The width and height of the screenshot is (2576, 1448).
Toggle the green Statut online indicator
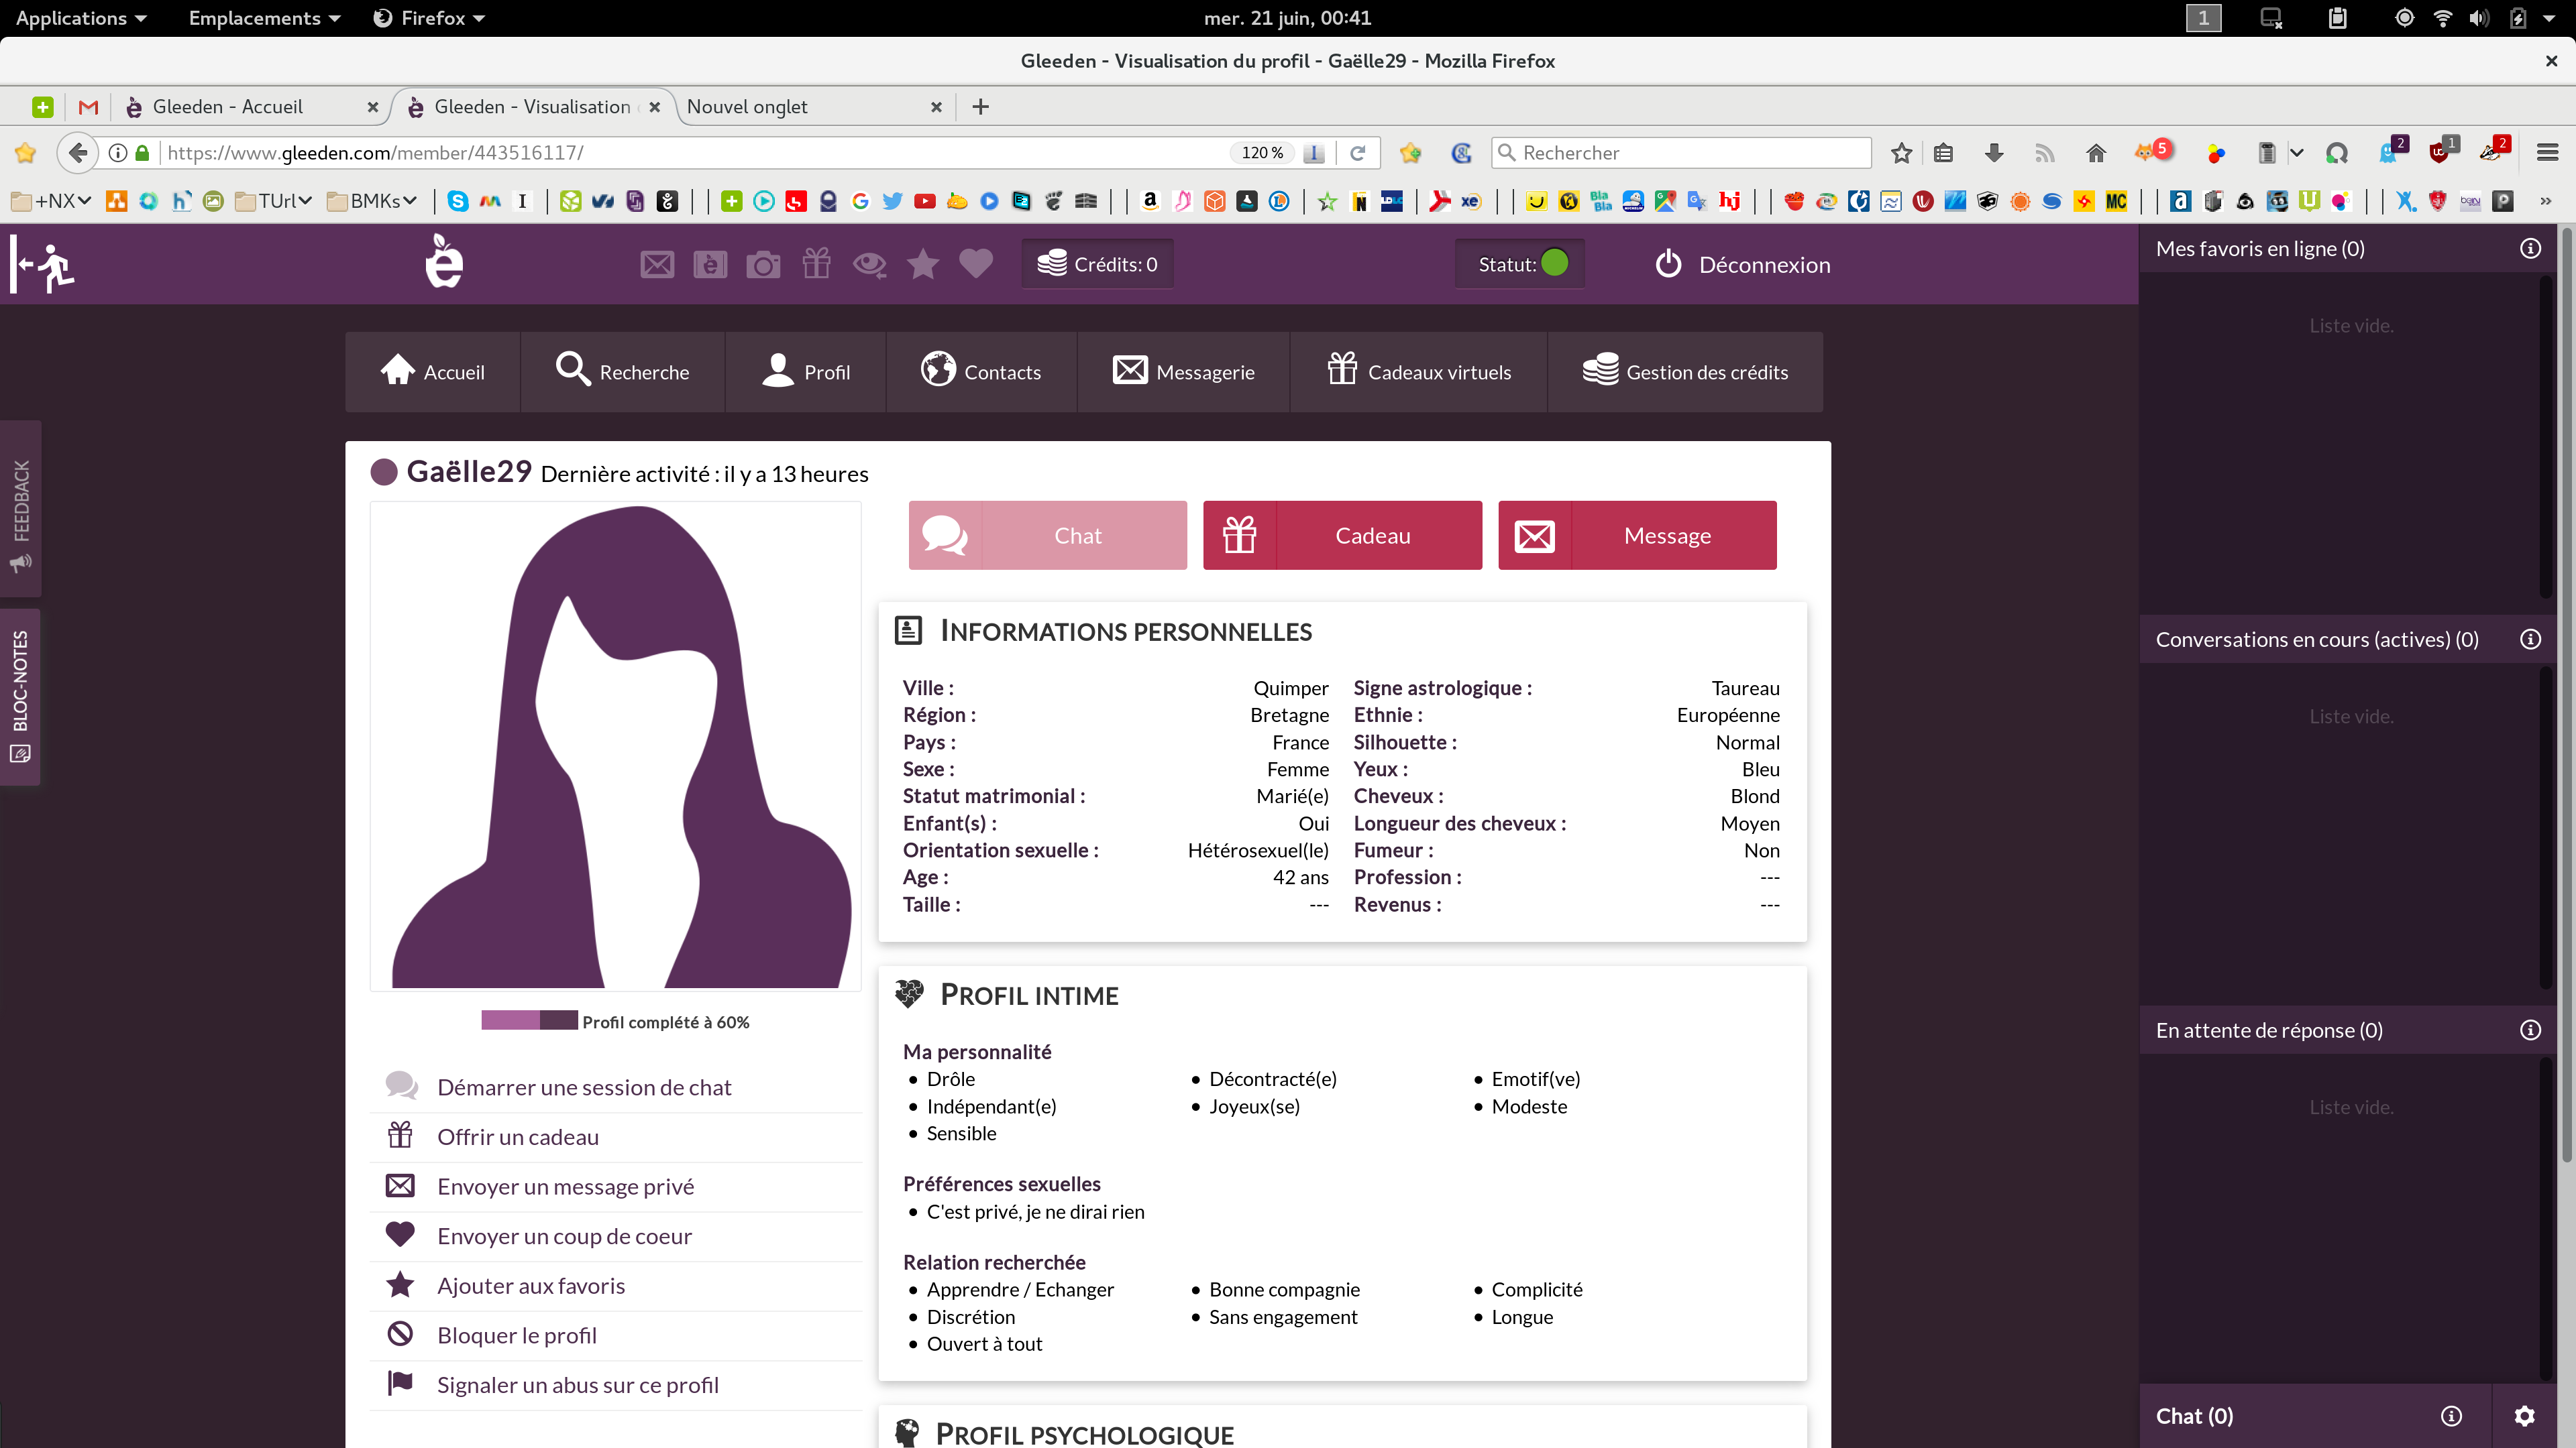pos(1555,264)
